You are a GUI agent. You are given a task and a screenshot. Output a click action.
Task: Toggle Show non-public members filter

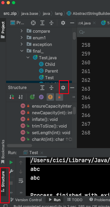(59, 97)
